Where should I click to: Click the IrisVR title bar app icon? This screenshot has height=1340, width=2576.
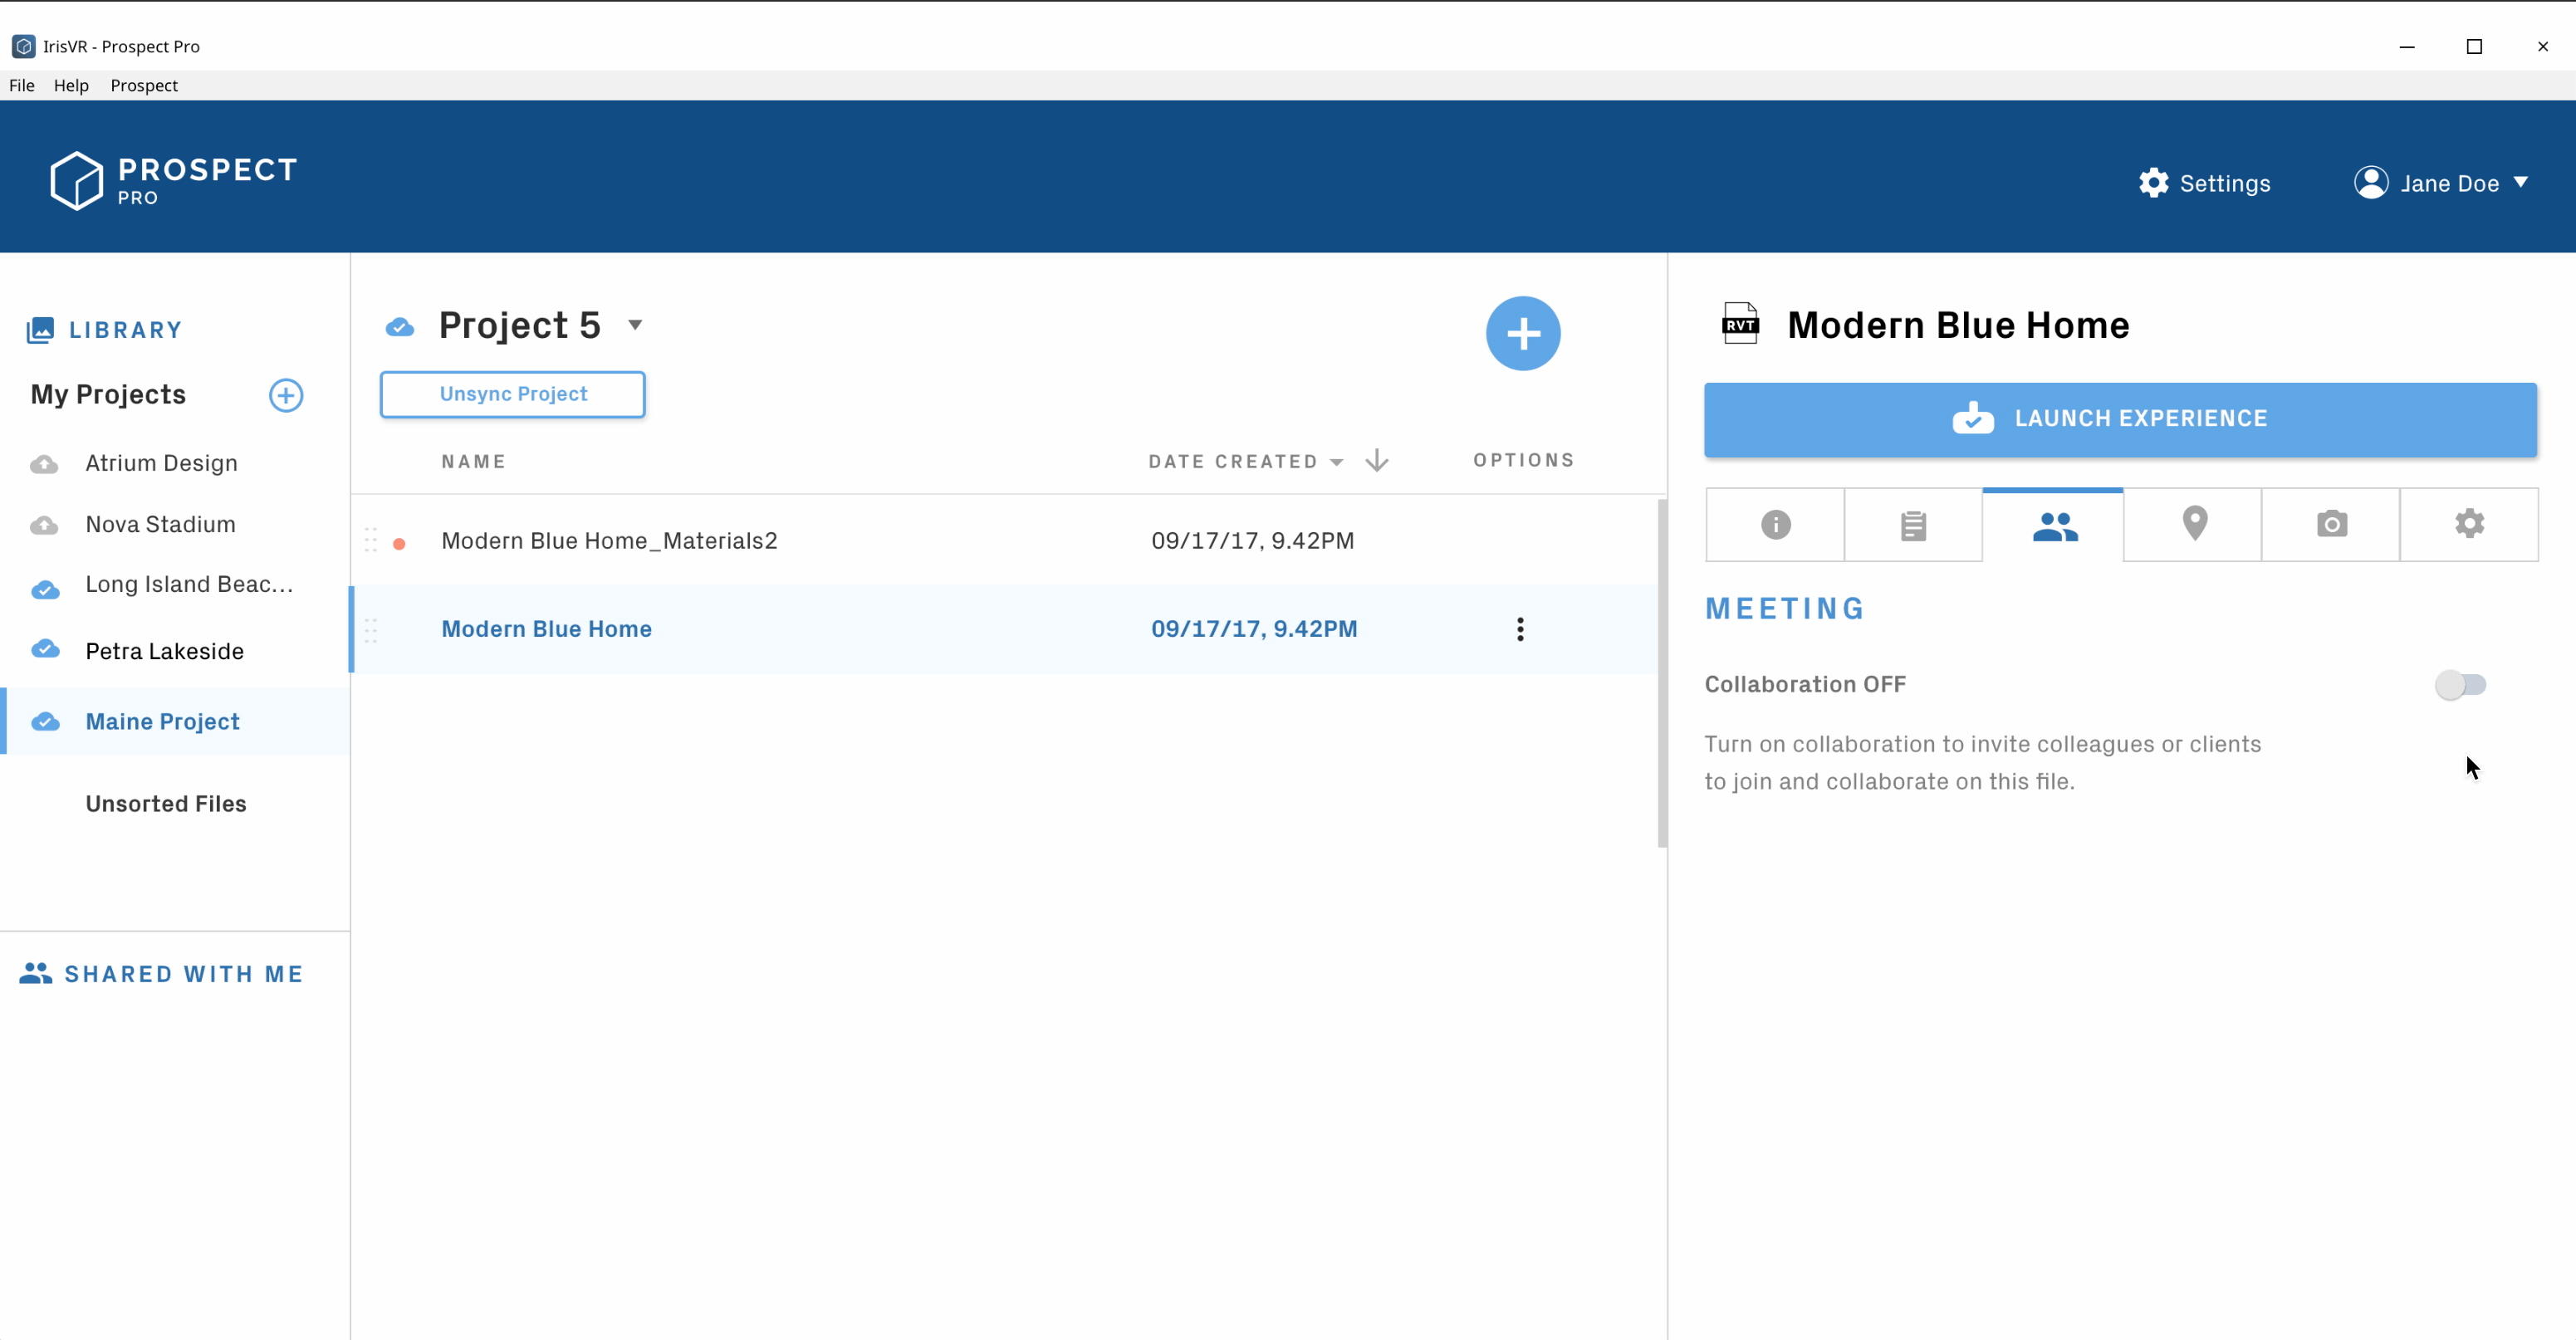point(23,46)
